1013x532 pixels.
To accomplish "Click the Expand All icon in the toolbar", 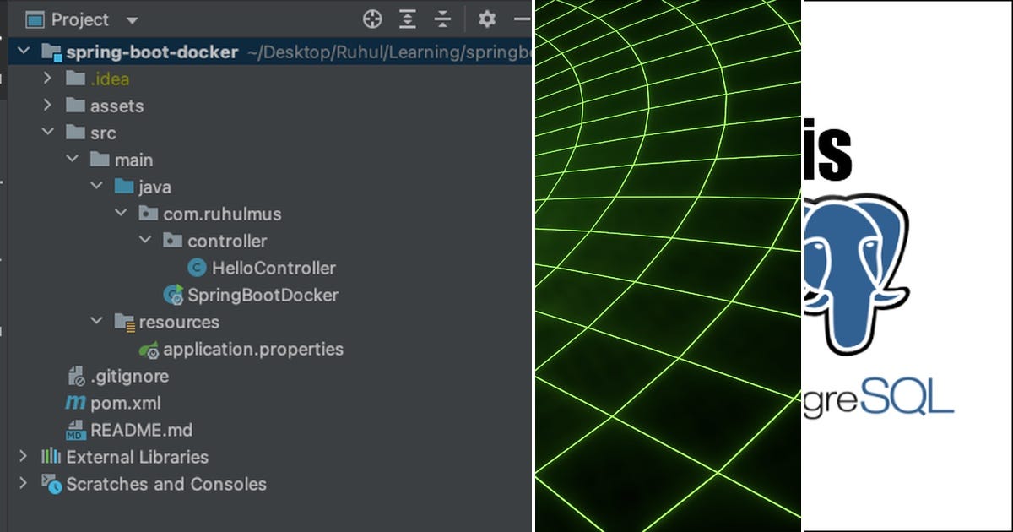I will pos(408,19).
